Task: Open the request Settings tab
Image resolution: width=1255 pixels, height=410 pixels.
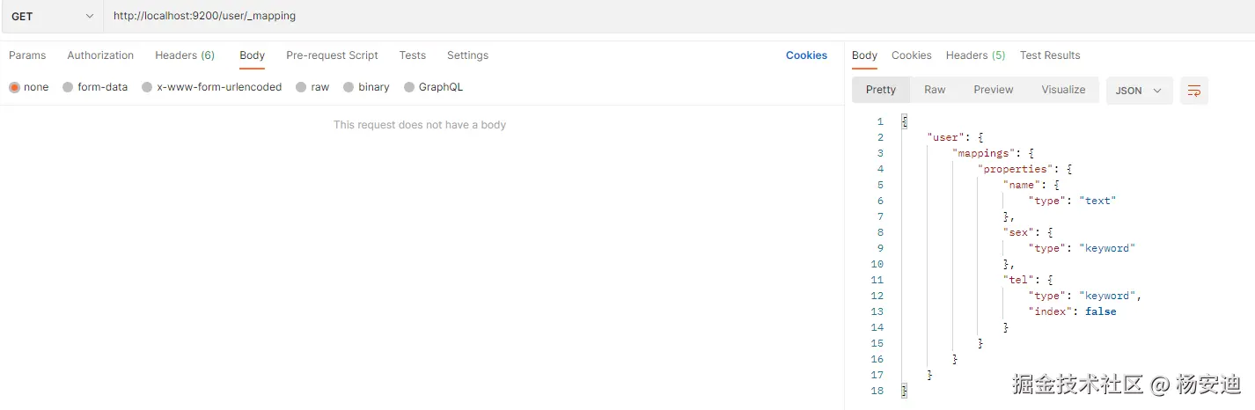Action: pyautogui.click(x=467, y=55)
